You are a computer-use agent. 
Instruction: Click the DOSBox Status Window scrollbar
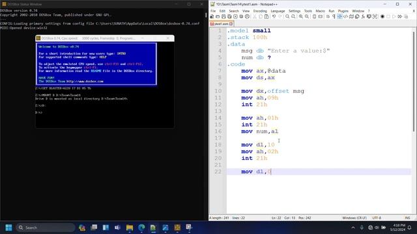206,15
